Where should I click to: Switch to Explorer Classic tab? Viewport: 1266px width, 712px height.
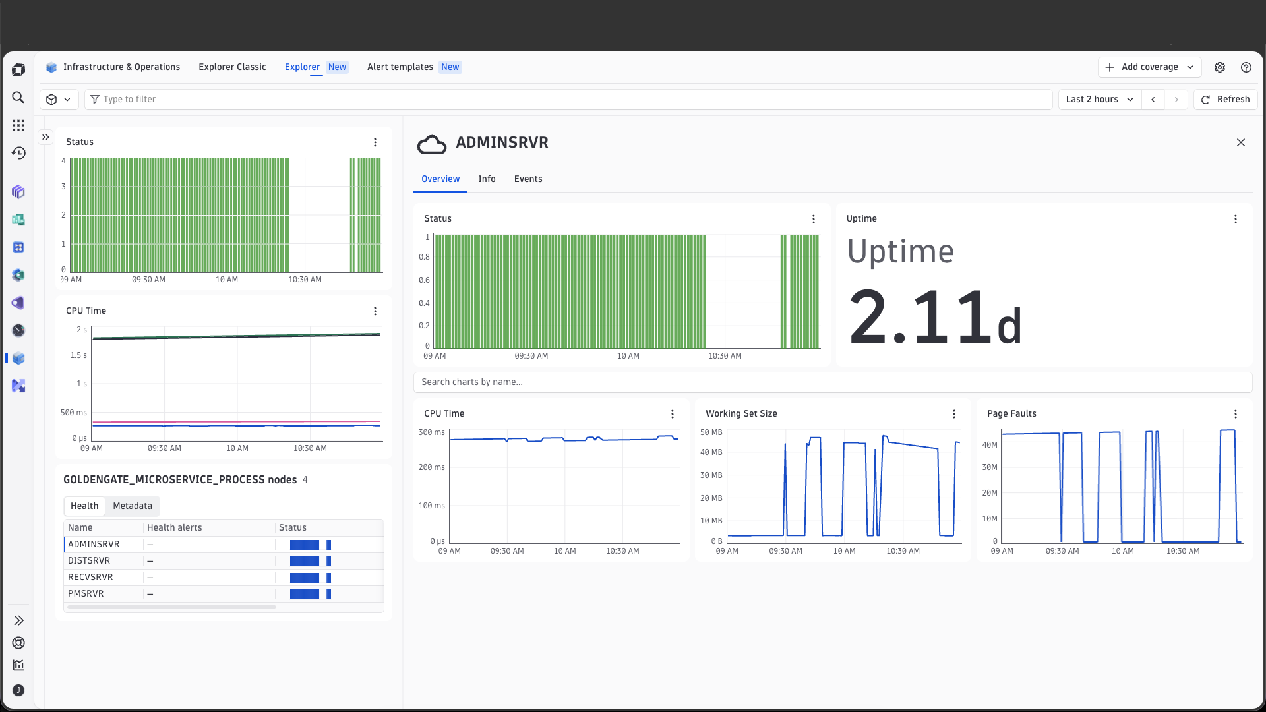pos(232,67)
